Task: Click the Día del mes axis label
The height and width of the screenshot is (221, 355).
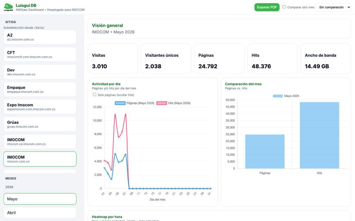Action: tap(158, 200)
